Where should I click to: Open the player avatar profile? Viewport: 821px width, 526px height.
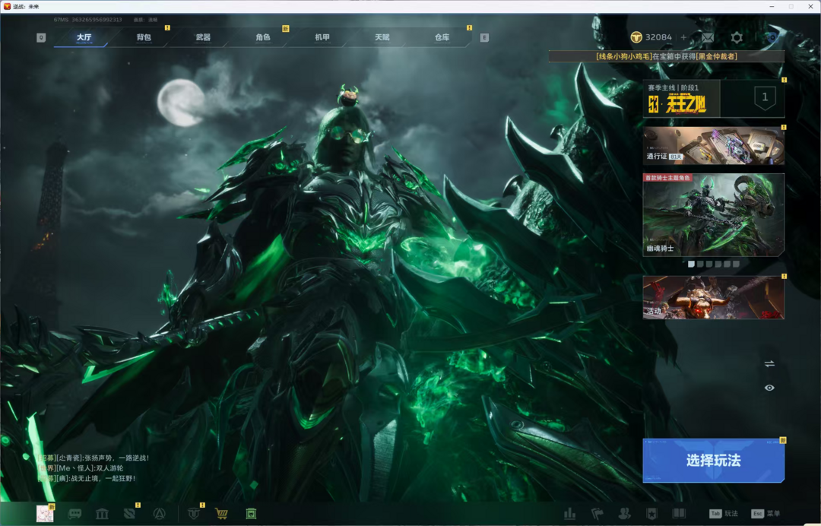click(x=45, y=513)
